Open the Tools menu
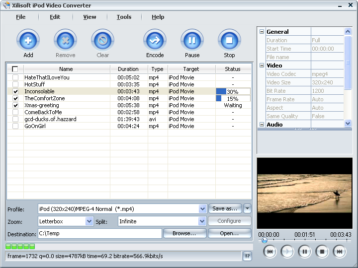This screenshot has height=268, width=358. coord(124,17)
